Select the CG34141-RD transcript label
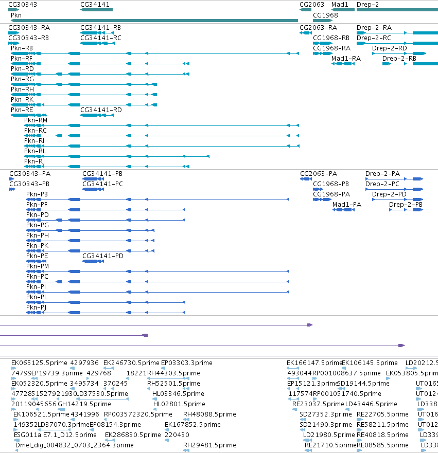Screen dimensions: 438x453 [x=101, y=110]
